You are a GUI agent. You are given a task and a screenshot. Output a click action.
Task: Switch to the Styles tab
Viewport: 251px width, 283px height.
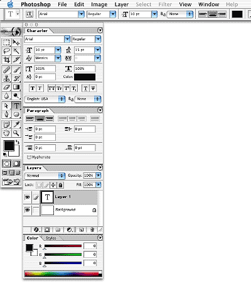pyautogui.click(x=51, y=238)
